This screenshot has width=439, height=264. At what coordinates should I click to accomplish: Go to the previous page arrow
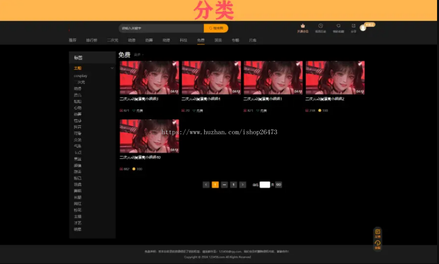pos(206,184)
